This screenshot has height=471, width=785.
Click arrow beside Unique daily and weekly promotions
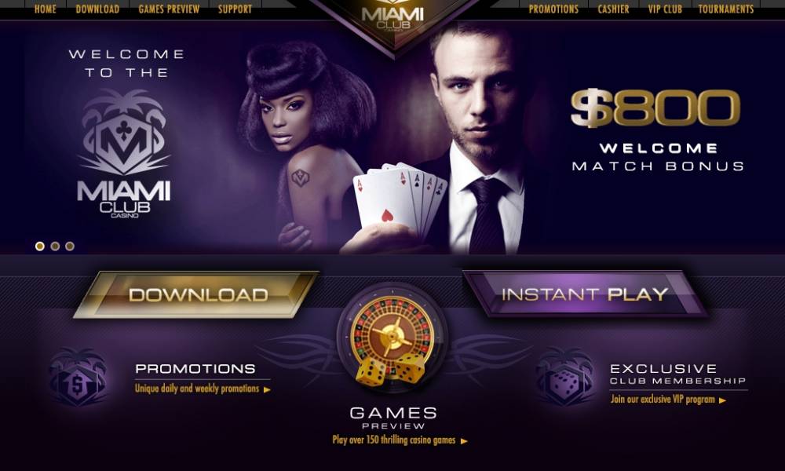pyautogui.click(x=267, y=389)
